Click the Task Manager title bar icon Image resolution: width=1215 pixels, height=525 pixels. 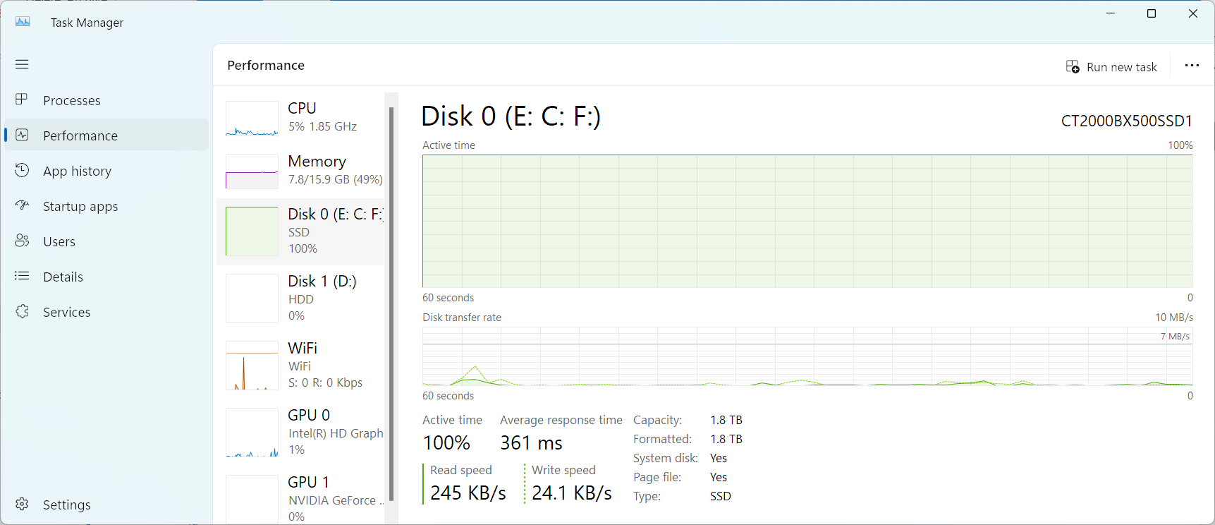pyautogui.click(x=23, y=22)
